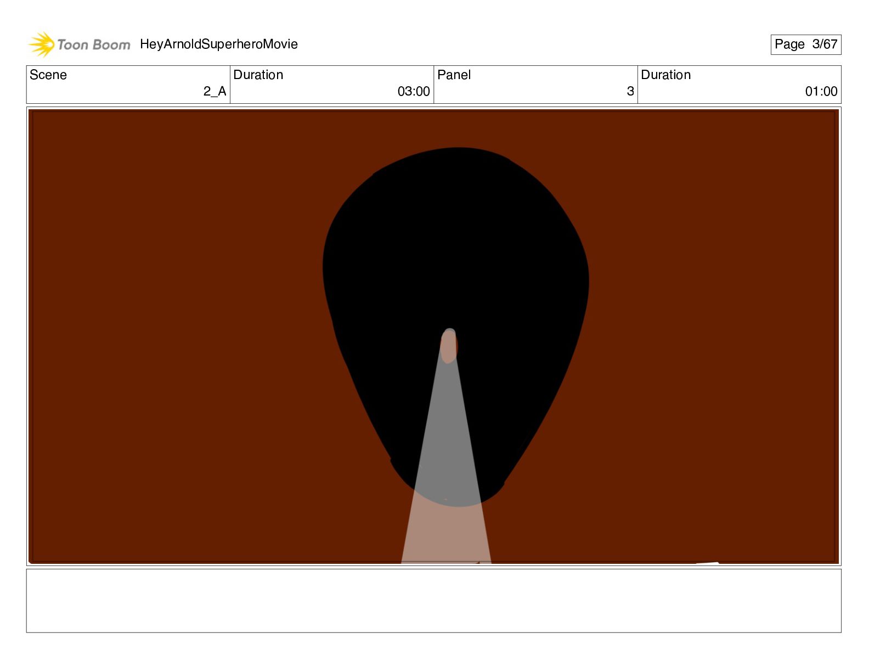The width and height of the screenshot is (869, 672).
Task: Click the Page 3/67 indicator box
Action: click(x=806, y=44)
